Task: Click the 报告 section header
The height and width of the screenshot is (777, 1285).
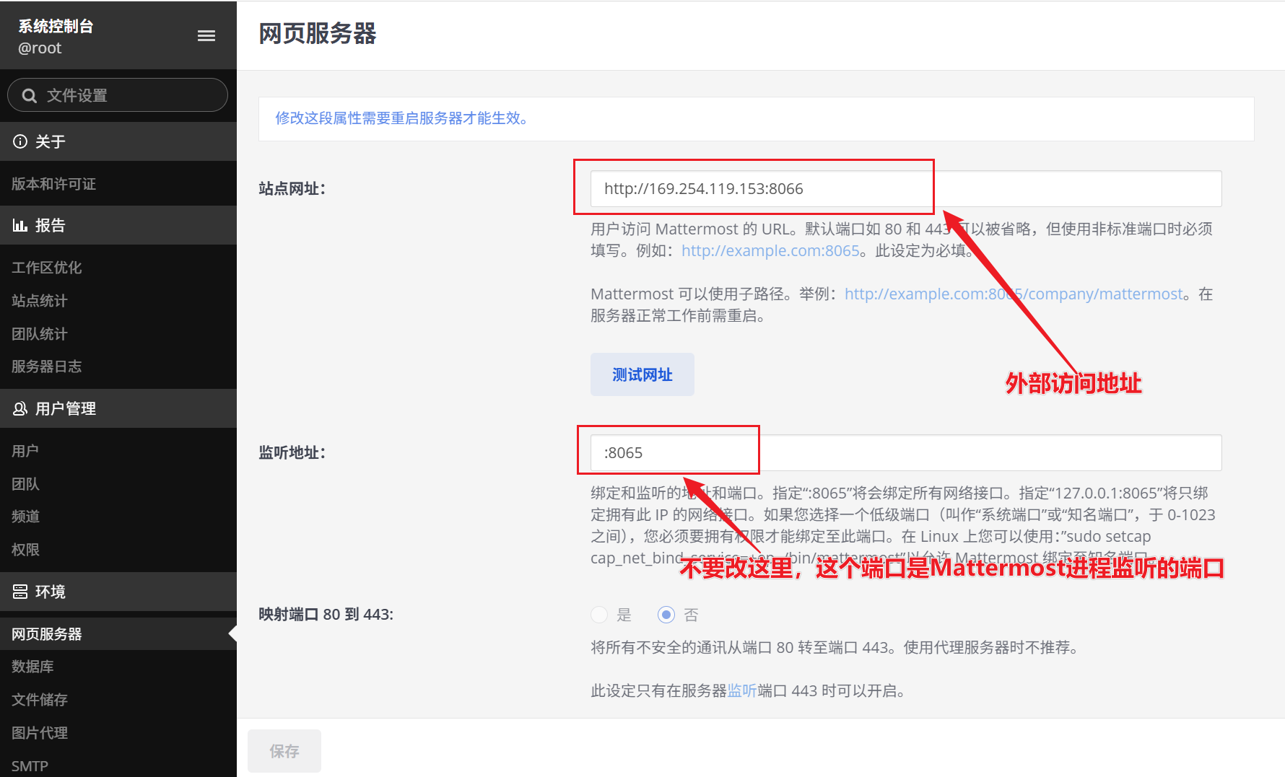Action: click(x=118, y=225)
